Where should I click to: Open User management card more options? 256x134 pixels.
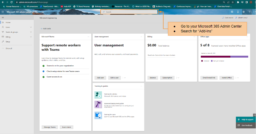141,37
